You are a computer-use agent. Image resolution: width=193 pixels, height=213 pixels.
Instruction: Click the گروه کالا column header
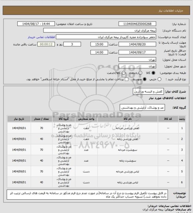tap(64, 119)
